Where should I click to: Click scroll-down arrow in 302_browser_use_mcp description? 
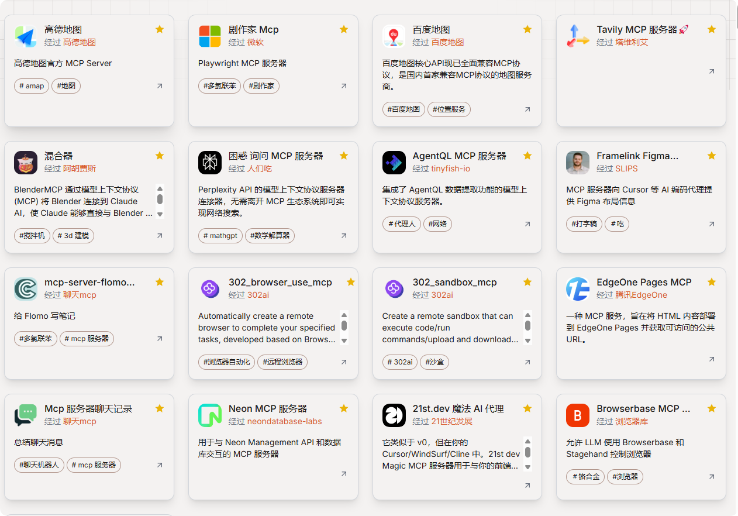click(x=344, y=340)
